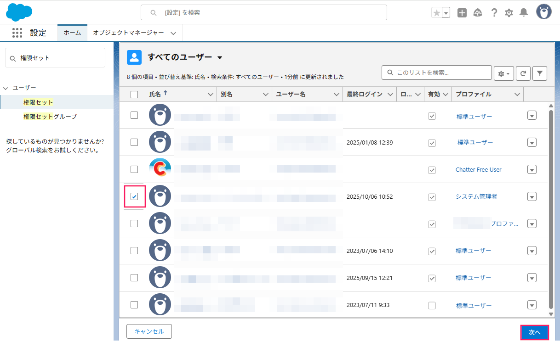Open the 別名 column menu chevron
560x341 pixels.
pyautogui.click(x=266, y=95)
